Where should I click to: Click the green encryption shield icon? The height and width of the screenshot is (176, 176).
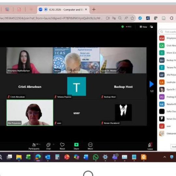[123, 27]
